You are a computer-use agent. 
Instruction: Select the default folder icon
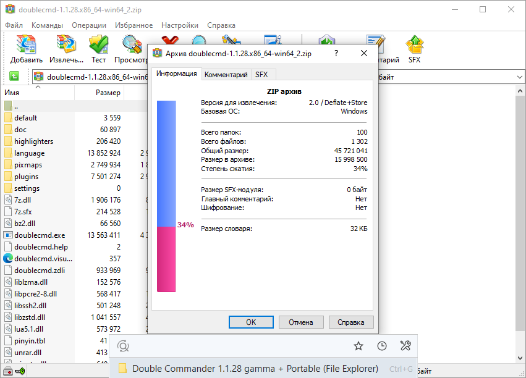click(x=8, y=117)
